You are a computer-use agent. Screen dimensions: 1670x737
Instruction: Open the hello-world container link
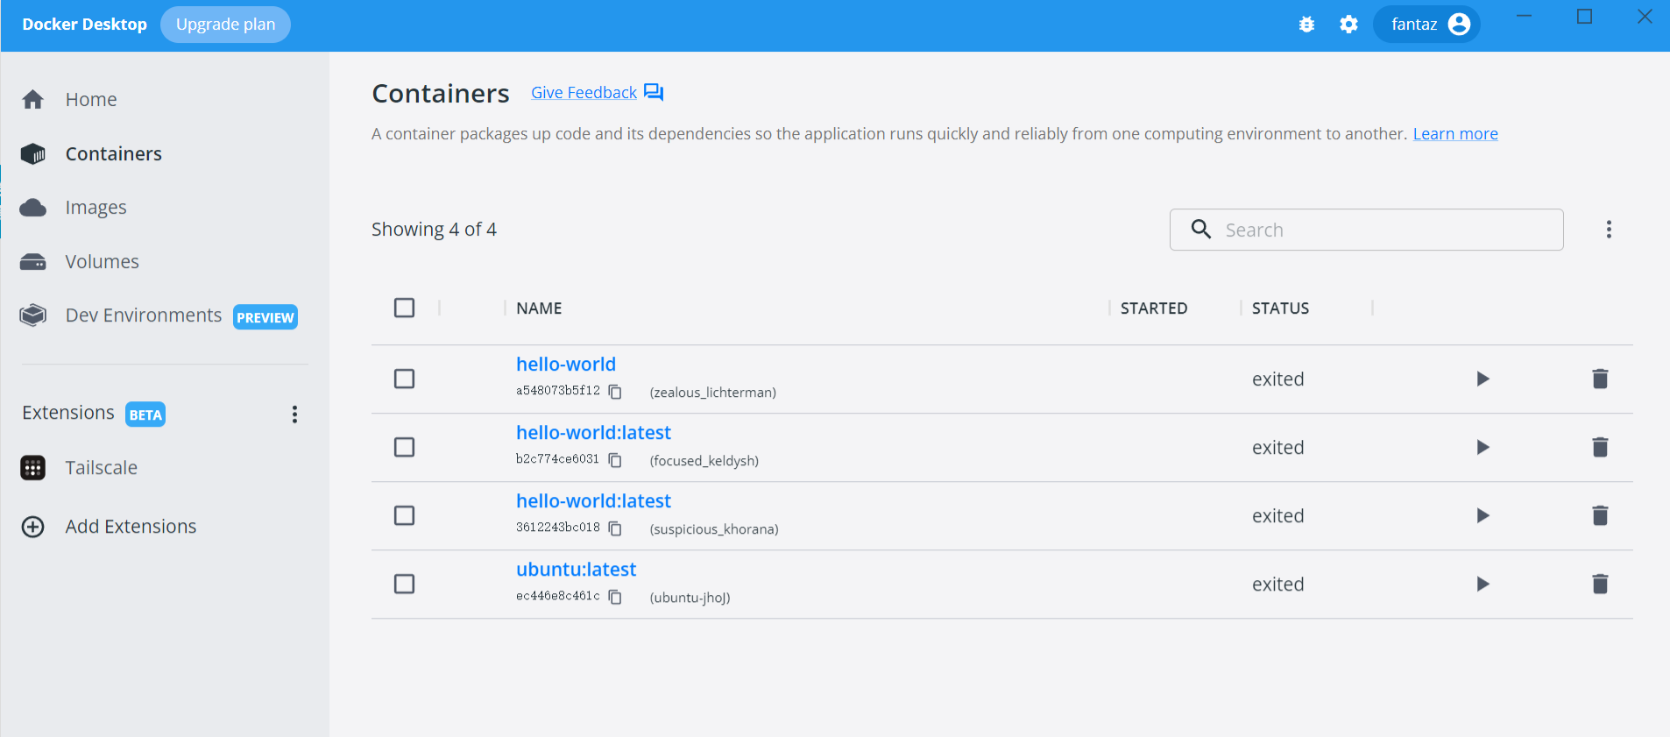point(566,365)
